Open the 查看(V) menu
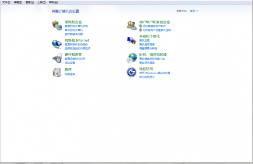253x164 pixels. coord(30,2)
